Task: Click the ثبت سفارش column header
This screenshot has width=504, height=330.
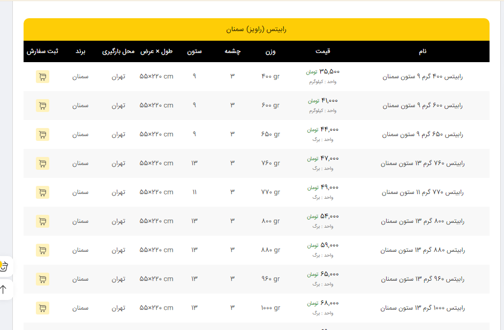Action: (x=42, y=51)
